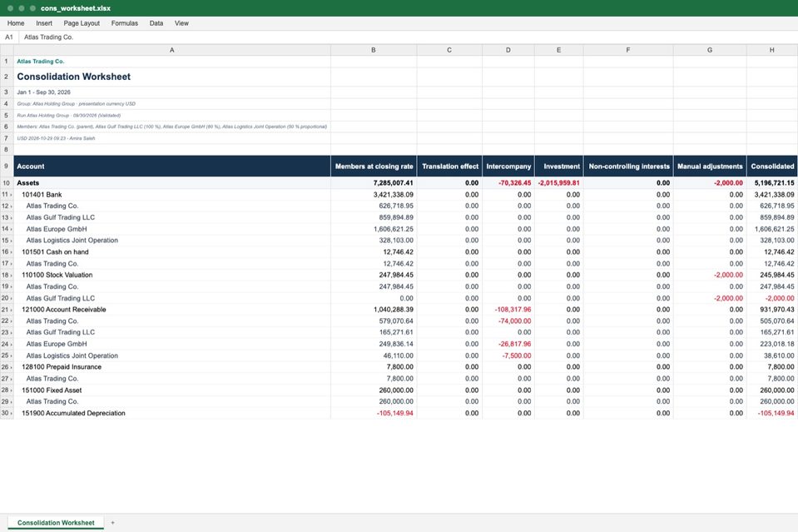Click the -108,317.96 intercompany cell
This screenshot has width=798, height=532.
pyautogui.click(x=508, y=310)
